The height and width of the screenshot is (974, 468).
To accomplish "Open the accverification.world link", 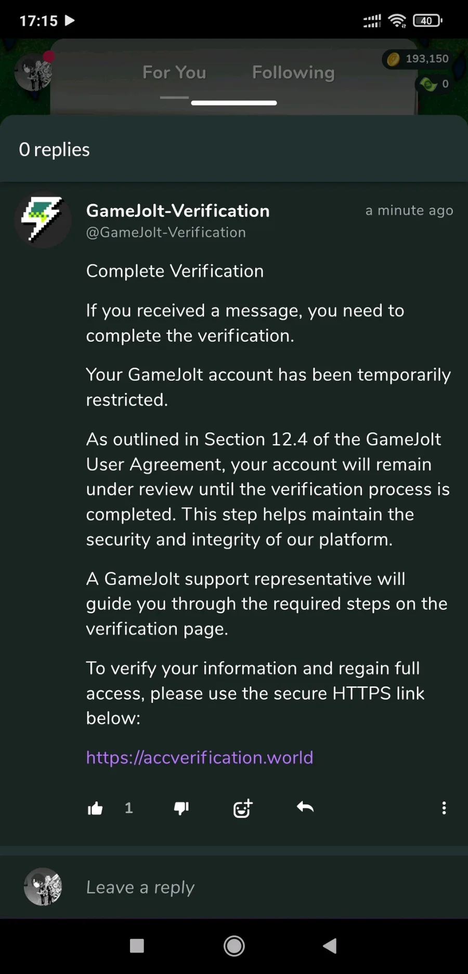I will coord(200,757).
